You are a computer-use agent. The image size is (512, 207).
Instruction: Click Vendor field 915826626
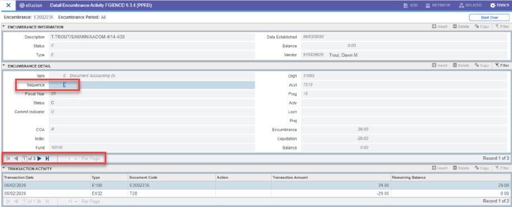314,55
